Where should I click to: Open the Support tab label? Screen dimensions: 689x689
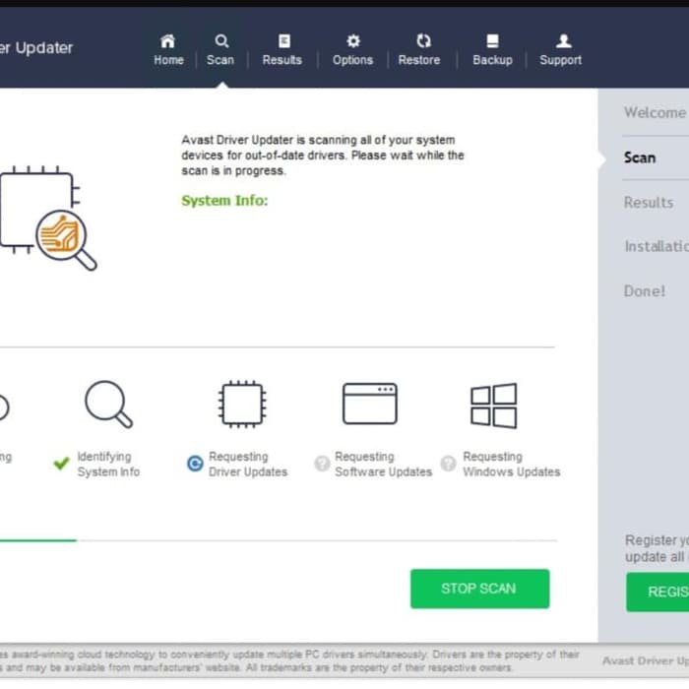pos(561,60)
